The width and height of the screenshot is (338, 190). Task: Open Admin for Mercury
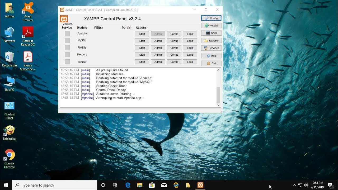[x=158, y=55]
